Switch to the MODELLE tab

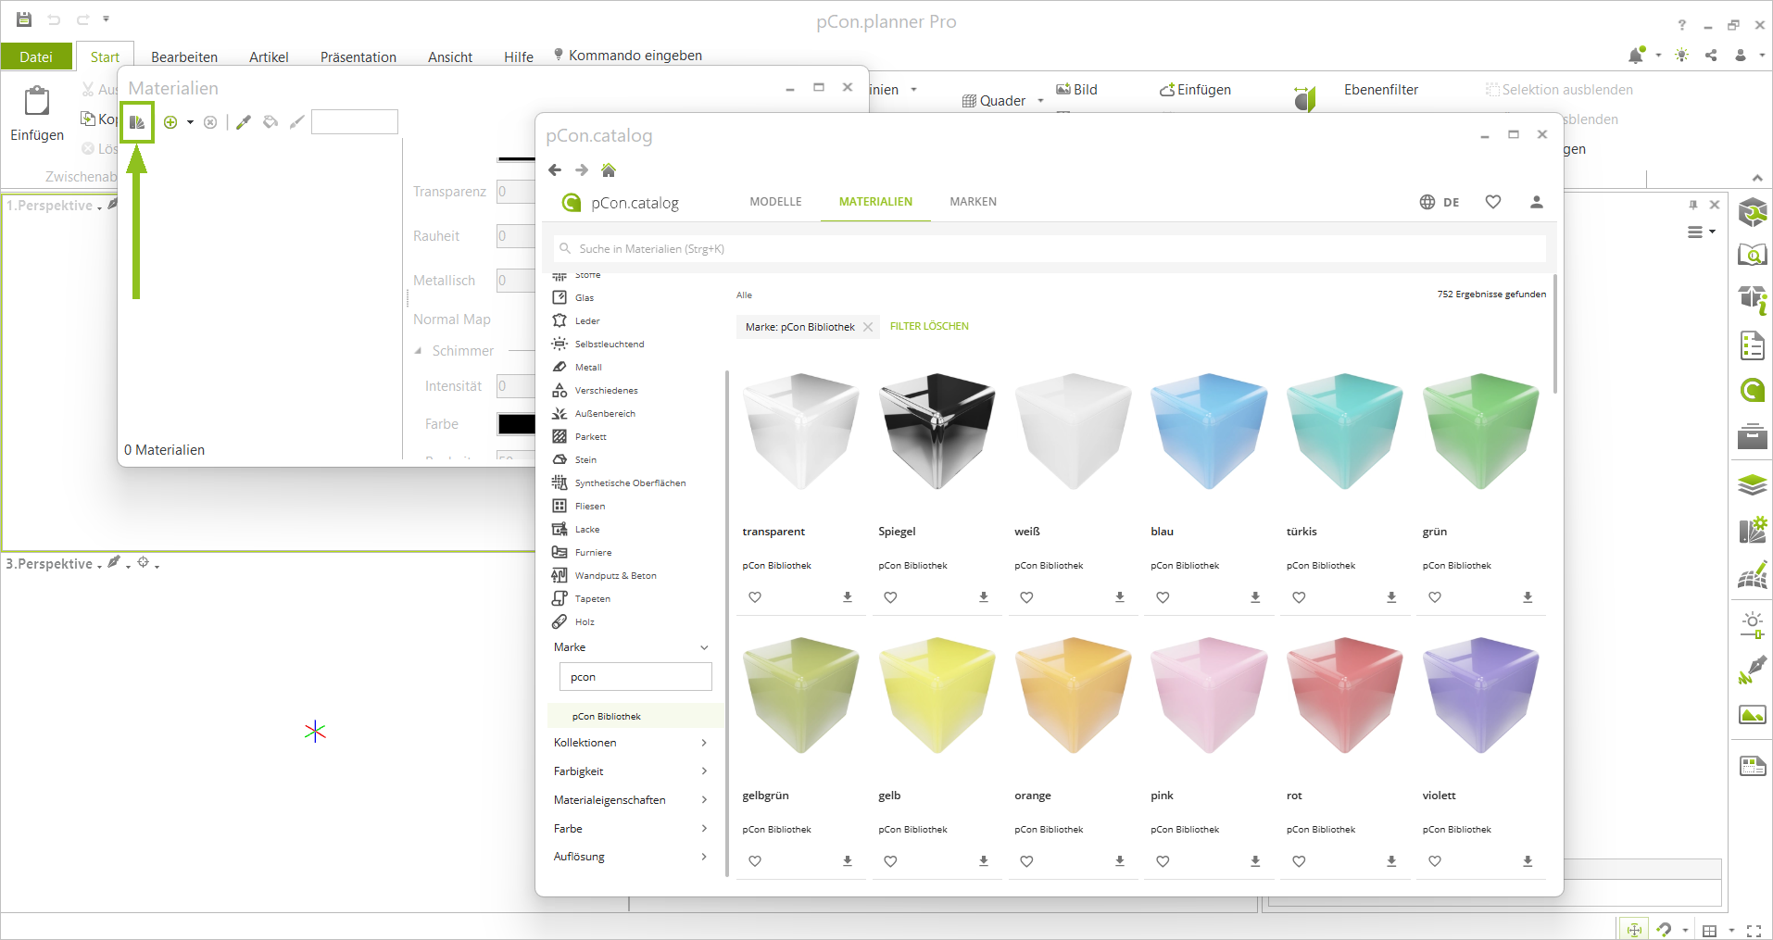pyautogui.click(x=775, y=202)
